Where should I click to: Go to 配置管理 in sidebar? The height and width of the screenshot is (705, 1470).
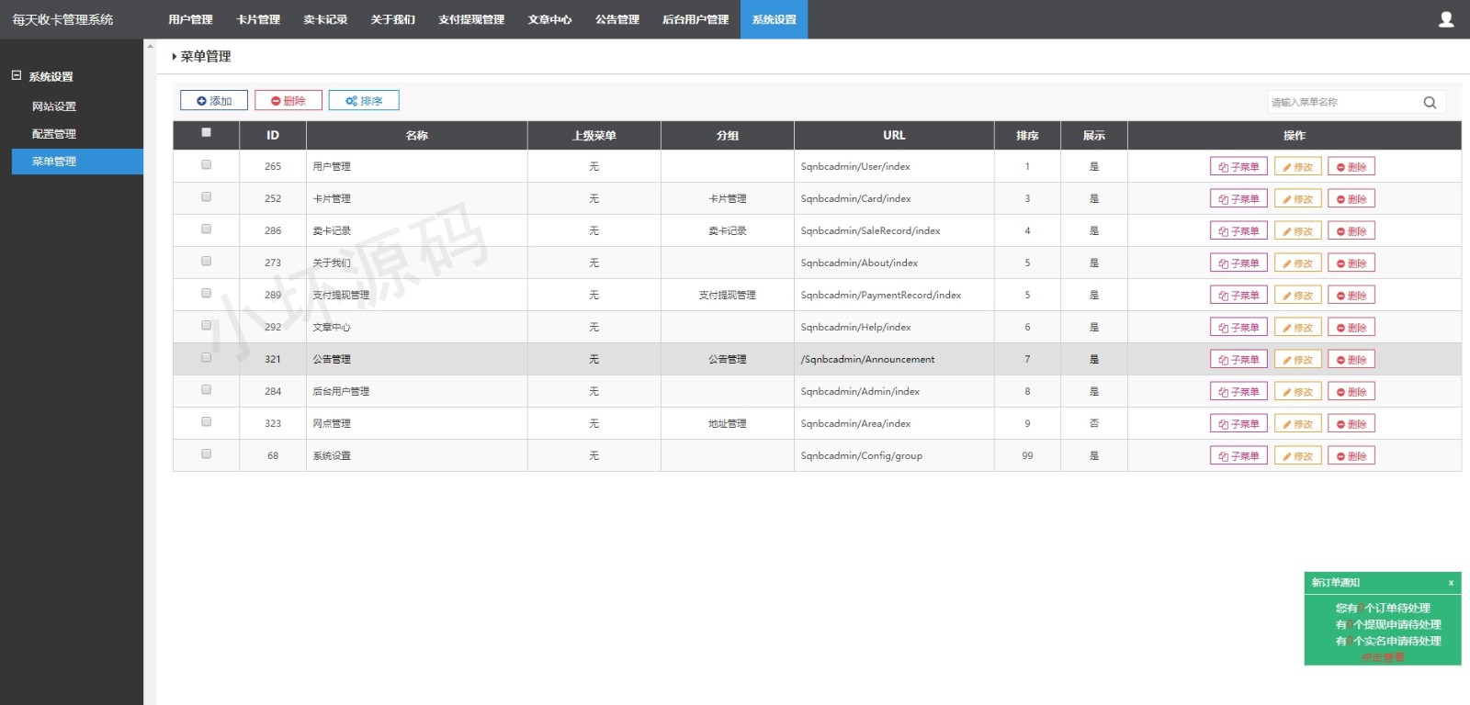point(54,134)
